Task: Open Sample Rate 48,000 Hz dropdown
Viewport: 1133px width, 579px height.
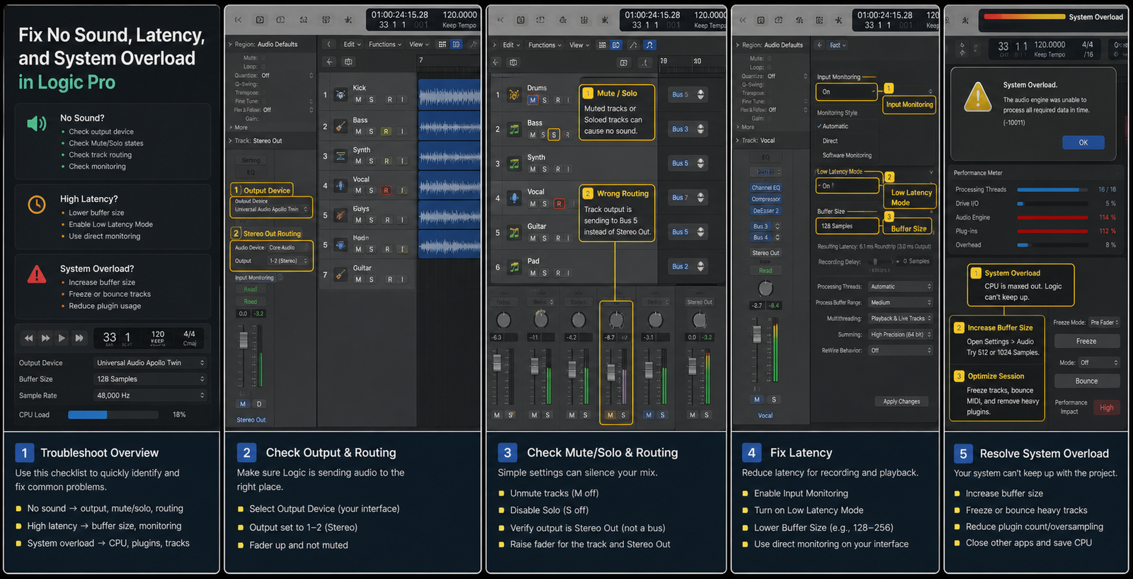Action: click(150, 395)
